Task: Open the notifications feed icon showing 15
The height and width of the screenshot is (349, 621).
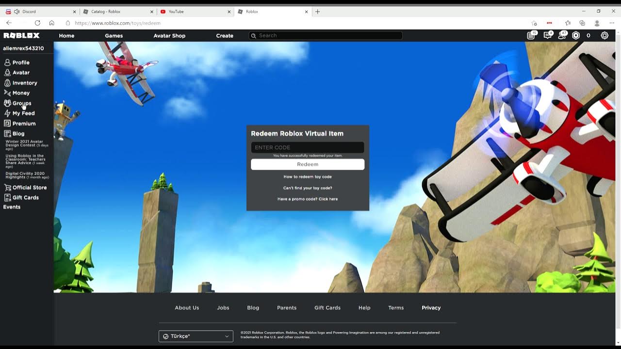Action: coord(531,35)
